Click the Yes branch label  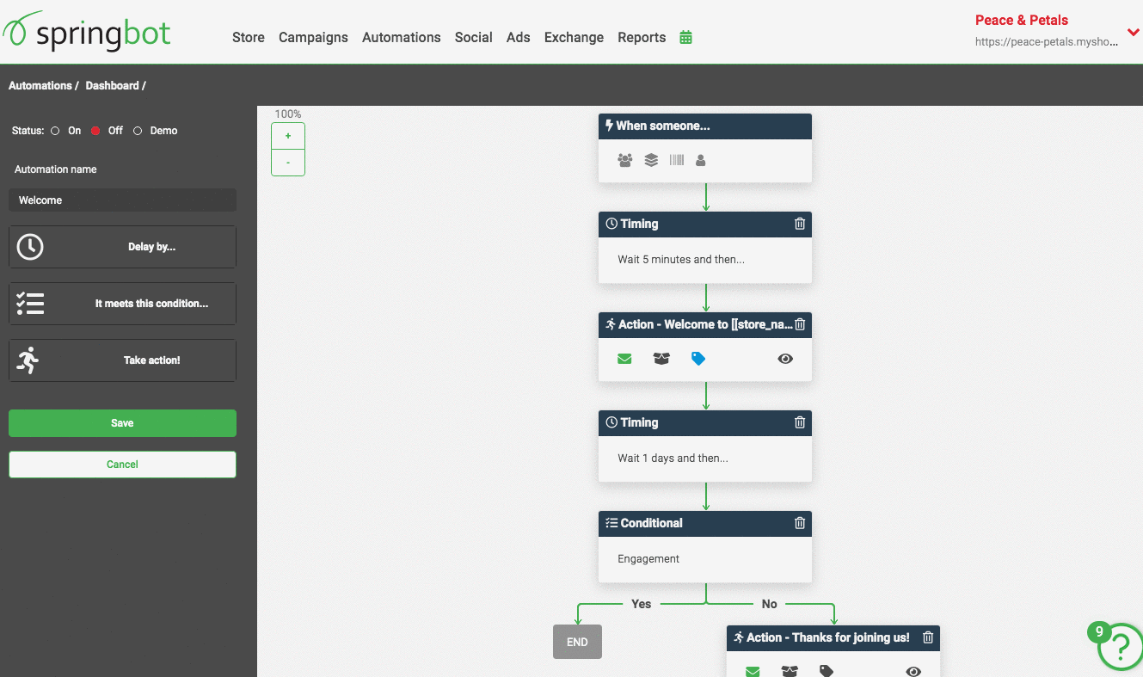pyautogui.click(x=642, y=604)
